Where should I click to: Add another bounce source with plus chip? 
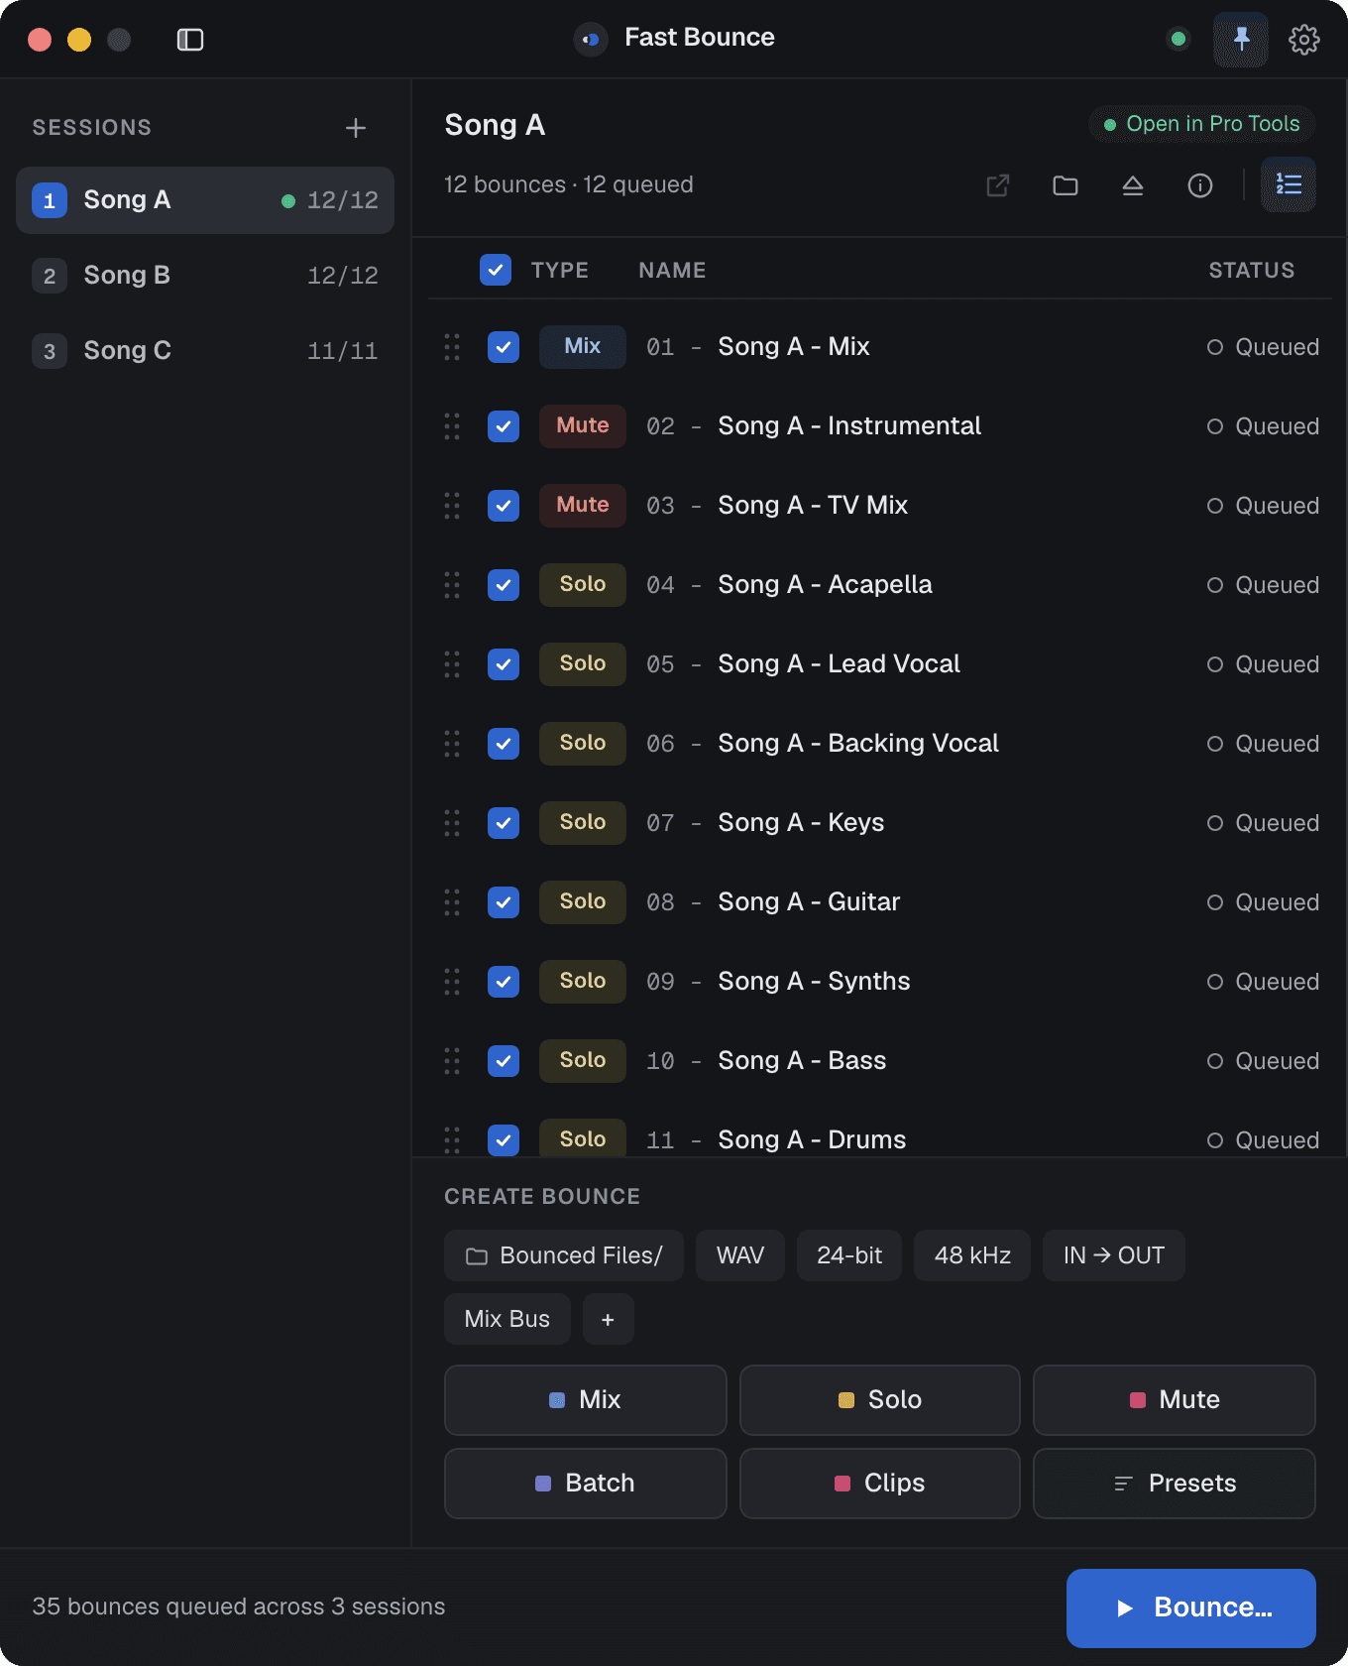pyautogui.click(x=609, y=1319)
